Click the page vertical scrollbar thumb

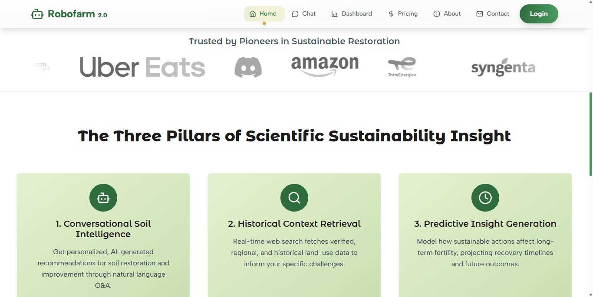coord(590,134)
